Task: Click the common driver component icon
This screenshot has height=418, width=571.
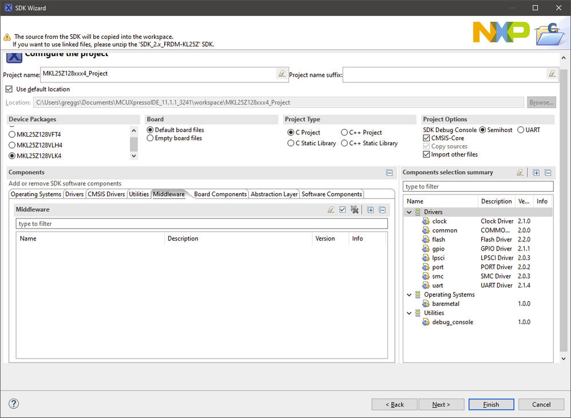Action: coord(426,230)
